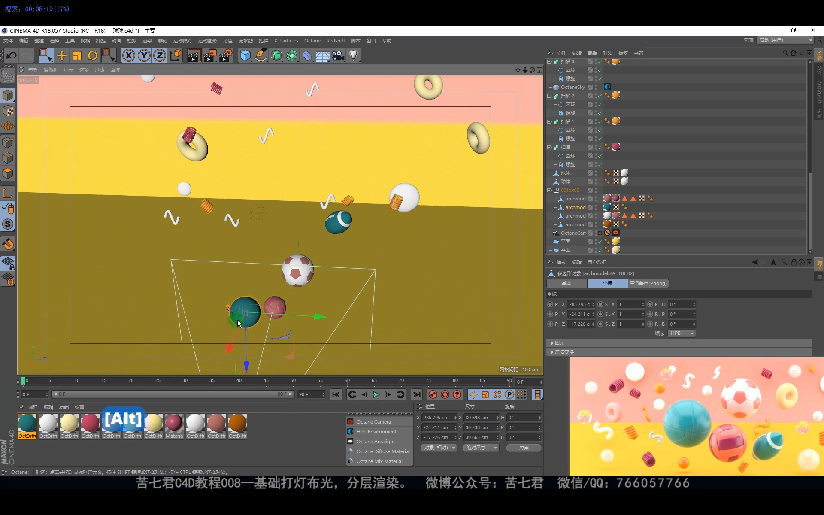Screen dimensions: 824x515
Task: Click the record keyframe button
Action: pyautogui.click(x=433, y=394)
